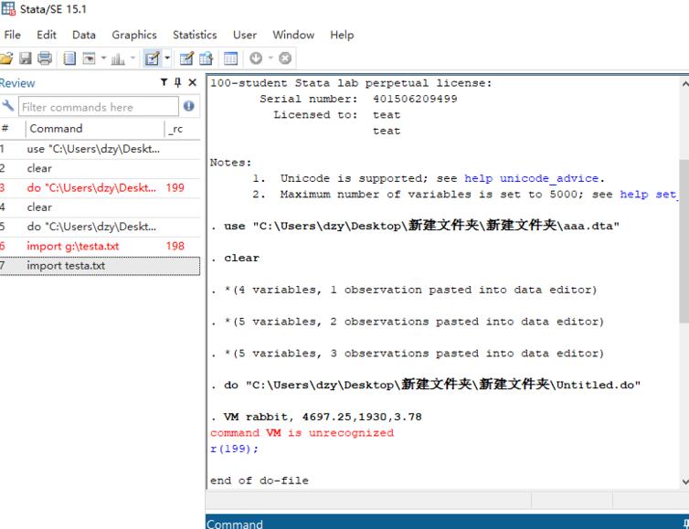This screenshot has height=529, width=689.
Task: Select 'do' command in row 5
Action: [100, 227]
